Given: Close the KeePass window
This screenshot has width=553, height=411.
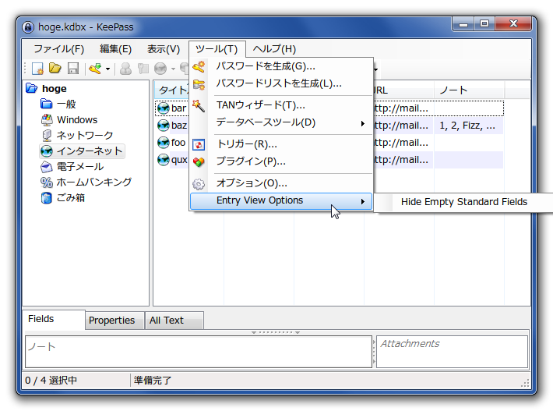Looking at the screenshot, I should pos(513,24).
